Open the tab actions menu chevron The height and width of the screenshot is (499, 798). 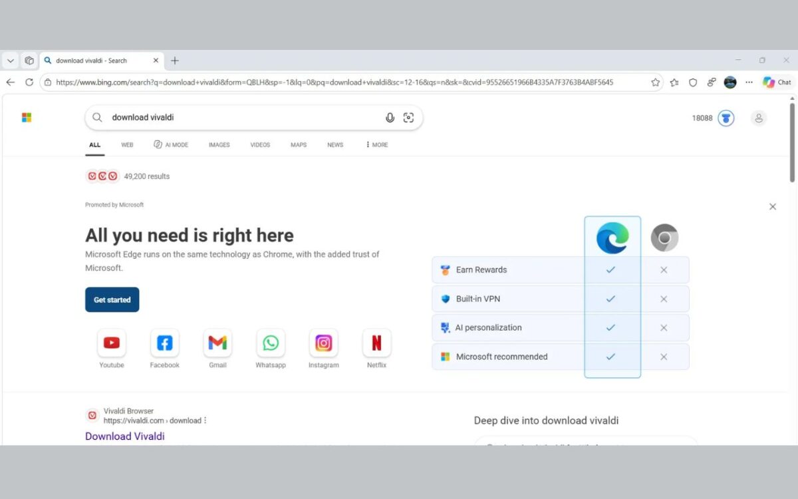click(x=11, y=61)
